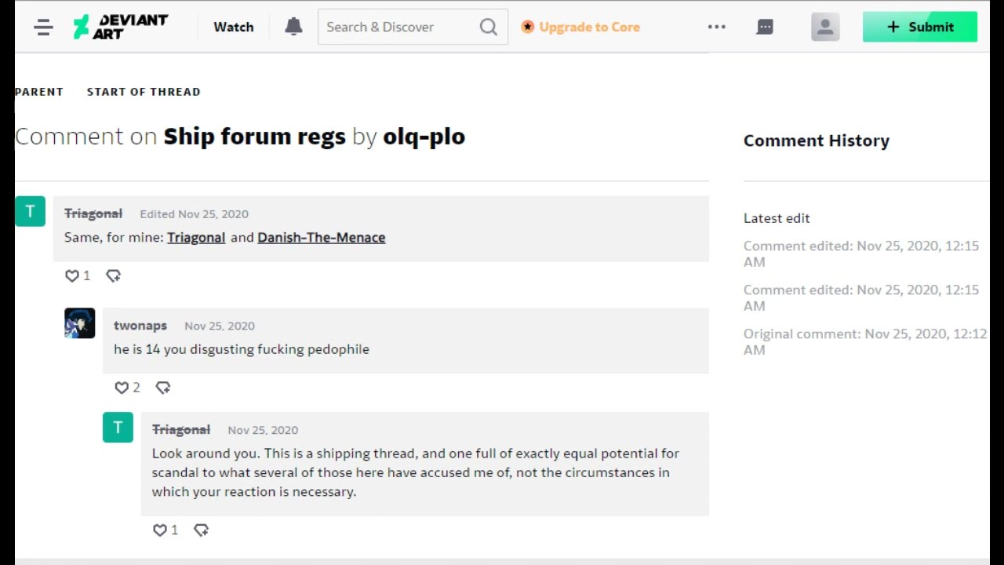The image size is (1004, 565).
Task: Click the DeviantArt logo
Action: pyautogui.click(x=120, y=27)
